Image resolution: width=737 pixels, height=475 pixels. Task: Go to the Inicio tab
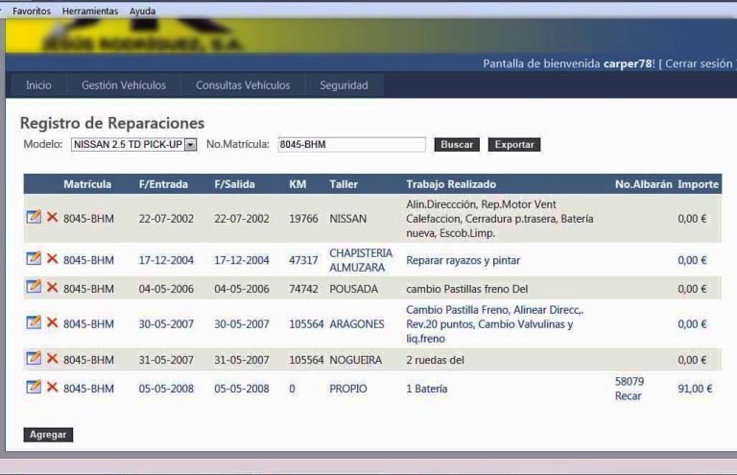pos(38,85)
